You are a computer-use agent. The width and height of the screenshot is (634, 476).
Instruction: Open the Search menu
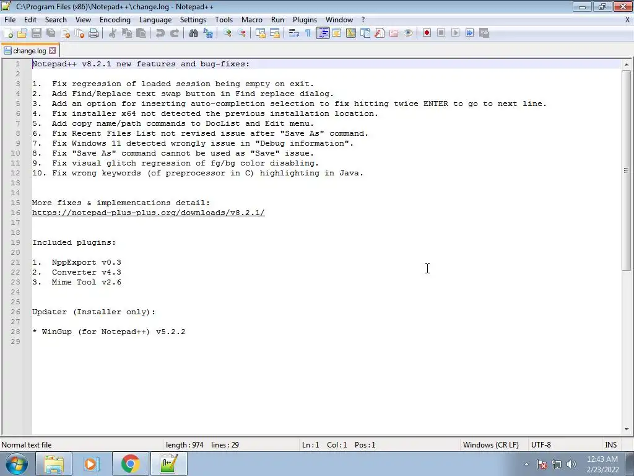pyautogui.click(x=56, y=19)
